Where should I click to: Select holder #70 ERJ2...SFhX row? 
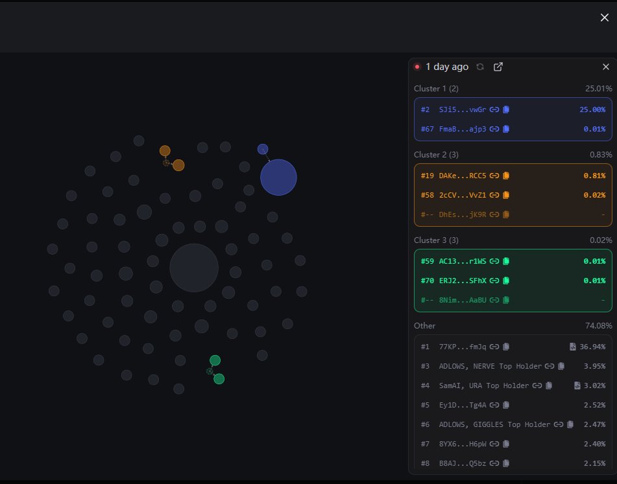[x=513, y=281]
